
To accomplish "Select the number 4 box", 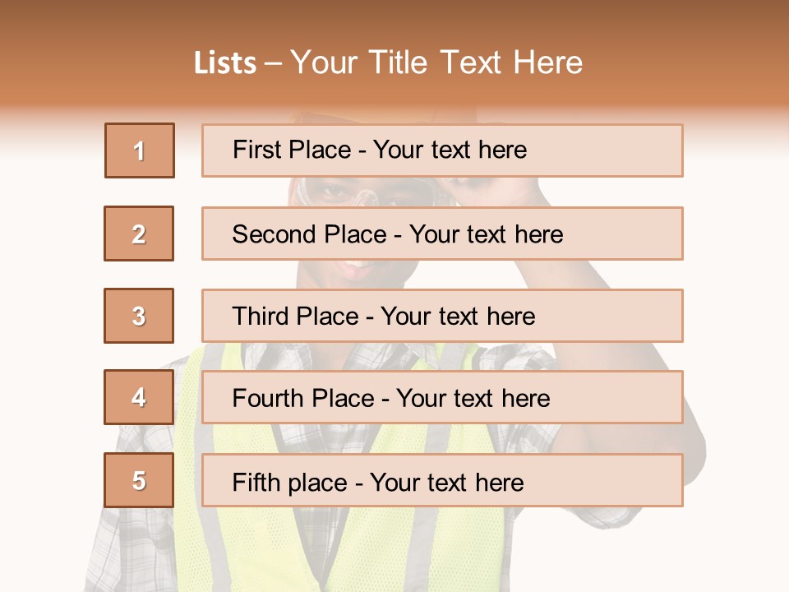I will pyautogui.click(x=139, y=398).
